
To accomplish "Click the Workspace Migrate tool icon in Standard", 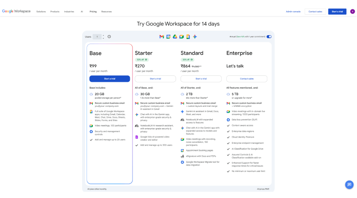I will coord(183,162).
